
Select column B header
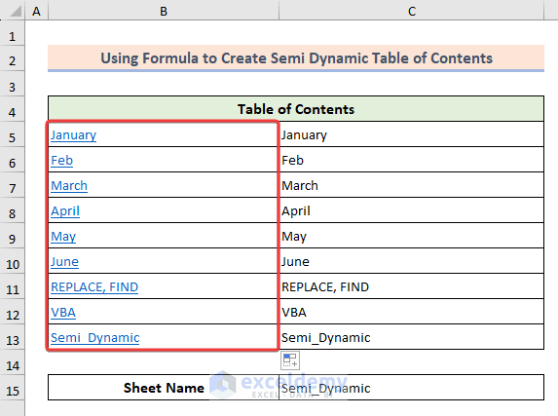[164, 11]
